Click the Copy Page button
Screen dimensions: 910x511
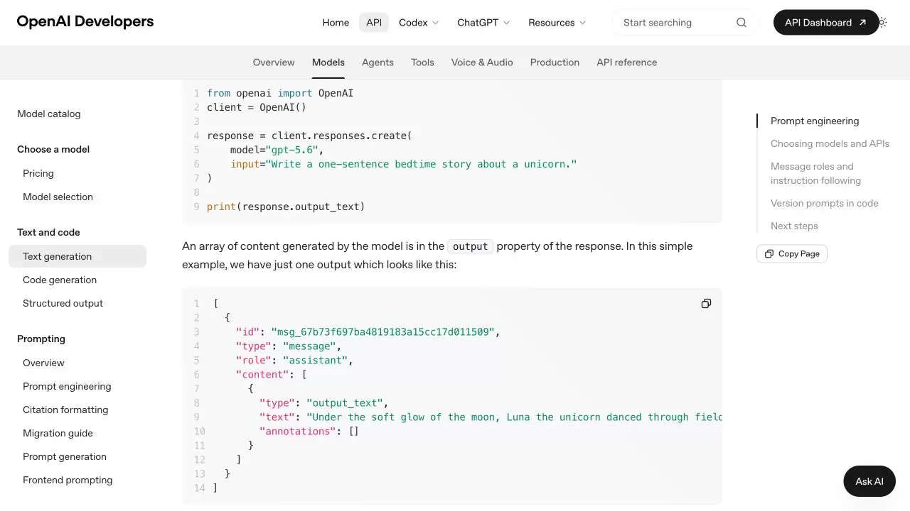click(792, 254)
